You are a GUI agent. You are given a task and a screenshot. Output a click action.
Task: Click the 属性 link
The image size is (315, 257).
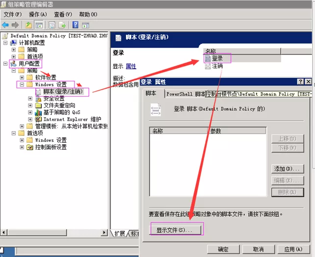coord(131,66)
